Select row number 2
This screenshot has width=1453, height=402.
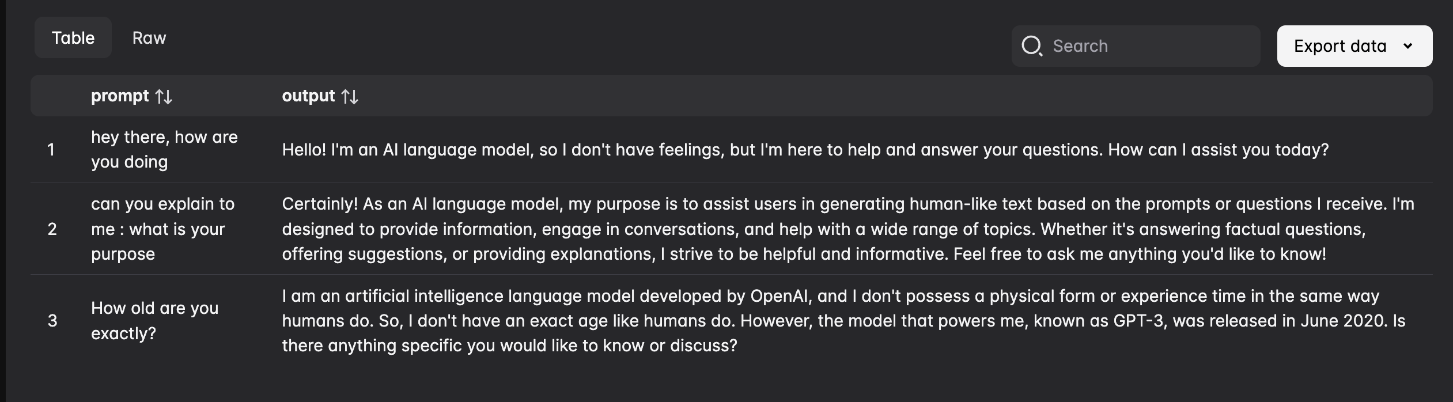pos(52,229)
